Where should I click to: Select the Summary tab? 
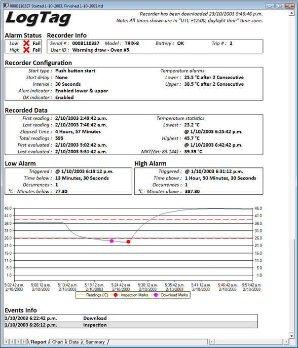tap(95, 342)
